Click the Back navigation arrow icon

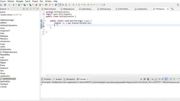pyautogui.click(x=92, y=5)
